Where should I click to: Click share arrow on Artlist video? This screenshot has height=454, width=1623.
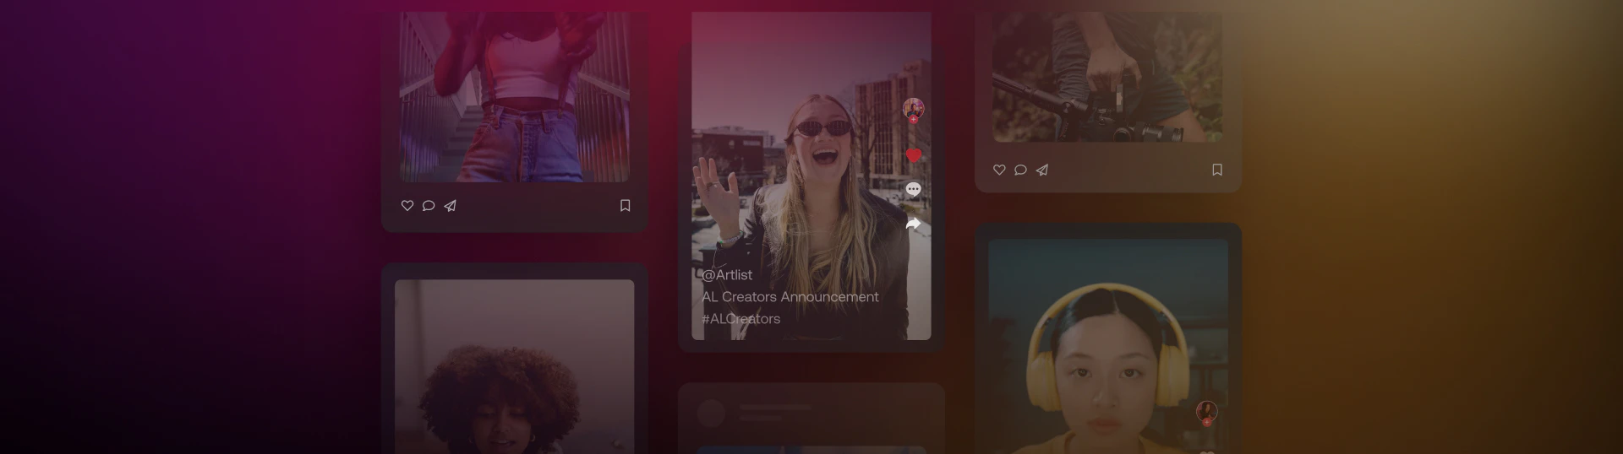(913, 224)
